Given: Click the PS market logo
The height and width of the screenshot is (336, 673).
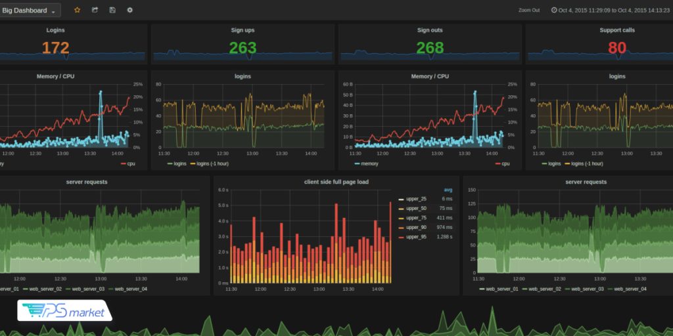Looking at the screenshot, I should [x=64, y=312].
